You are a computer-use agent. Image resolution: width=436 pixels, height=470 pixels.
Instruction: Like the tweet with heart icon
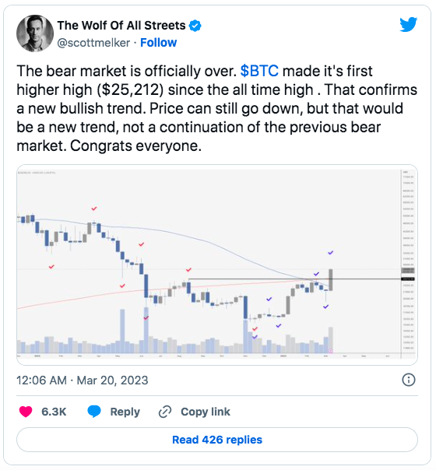pyautogui.click(x=26, y=412)
